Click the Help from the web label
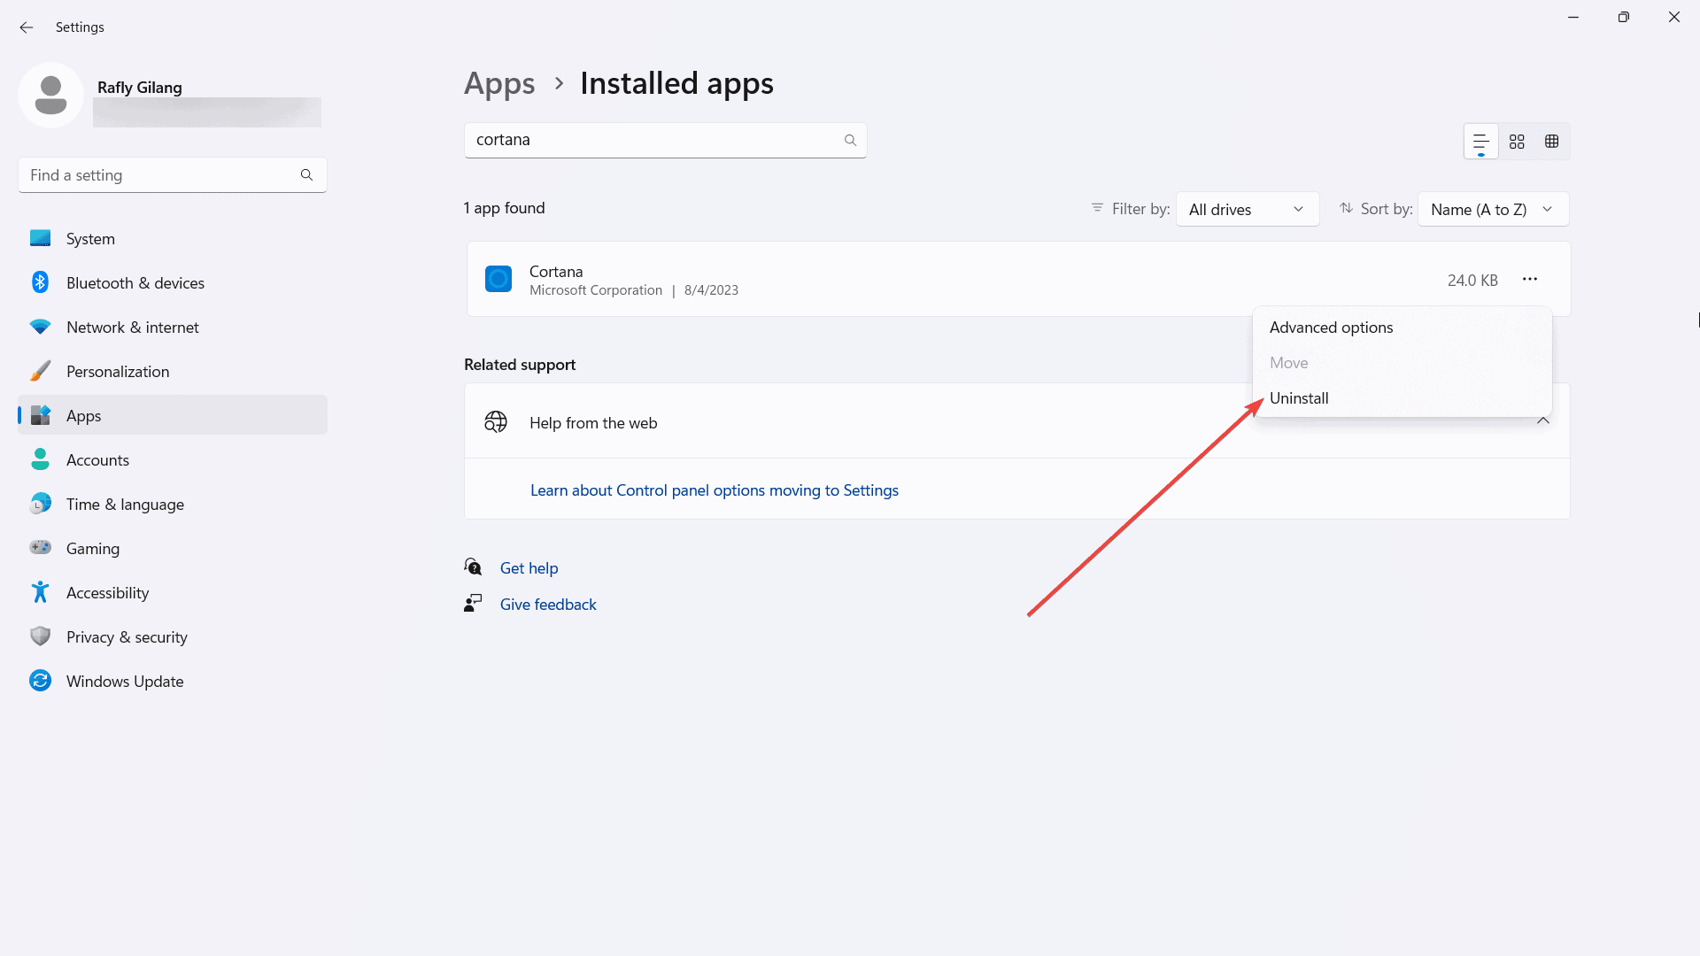Viewport: 1700px width, 956px height. point(593,423)
